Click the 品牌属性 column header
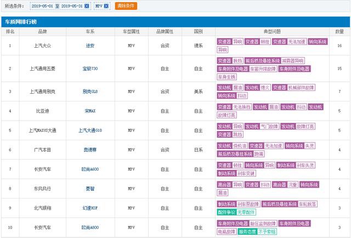The height and width of the screenshot is (238, 351). [165, 32]
